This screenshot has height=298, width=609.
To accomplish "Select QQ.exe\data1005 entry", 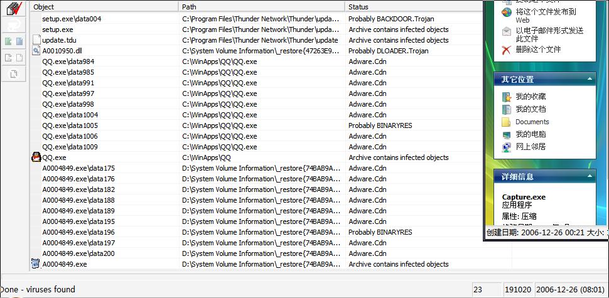I will point(70,125).
